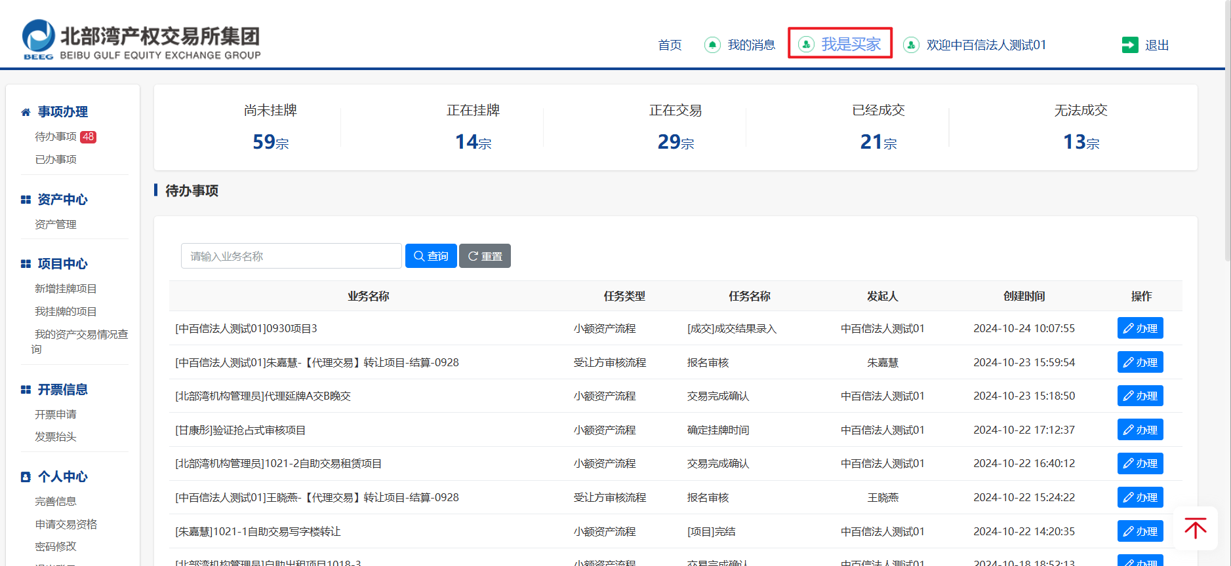The width and height of the screenshot is (1231, 566).
Task: Open 完善信息 in the sidebar
Action: pyautogui.click(x=56, y=501)
